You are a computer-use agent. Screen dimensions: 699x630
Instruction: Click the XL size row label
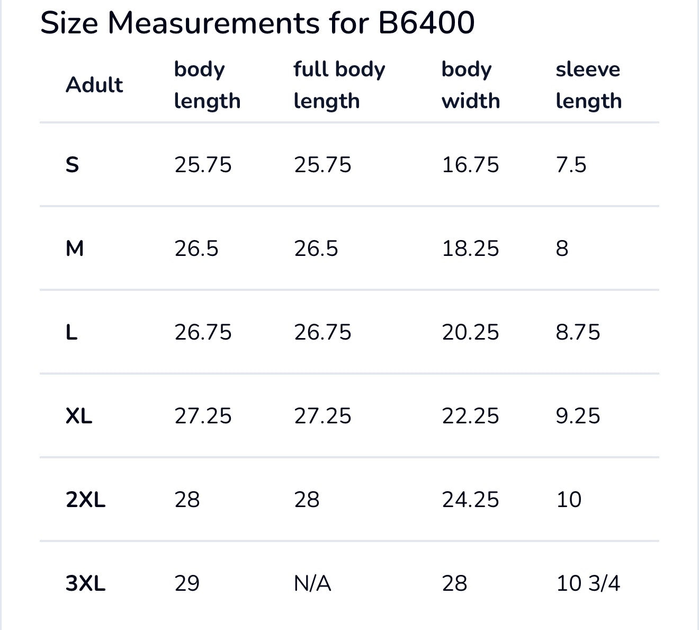click(x=79, y=416)
